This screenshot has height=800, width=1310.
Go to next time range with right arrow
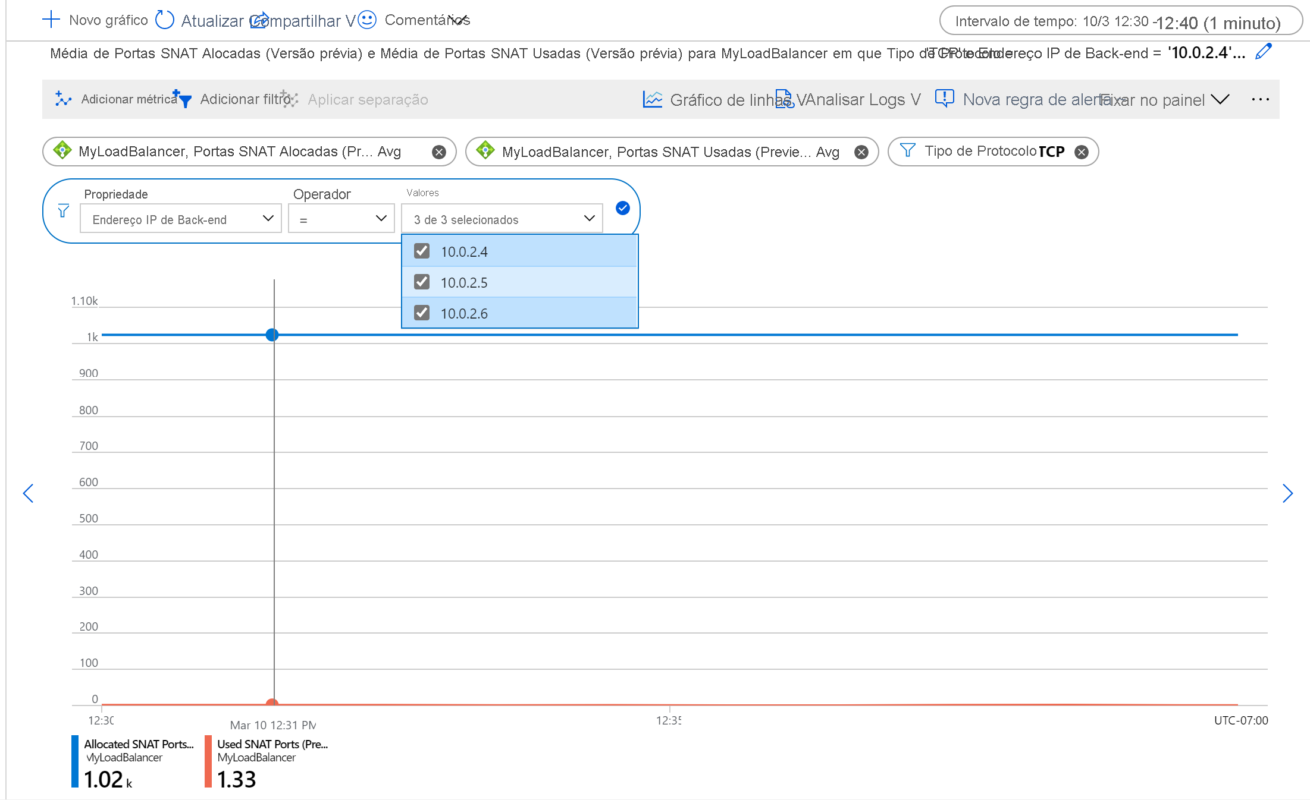[1287, 493]
